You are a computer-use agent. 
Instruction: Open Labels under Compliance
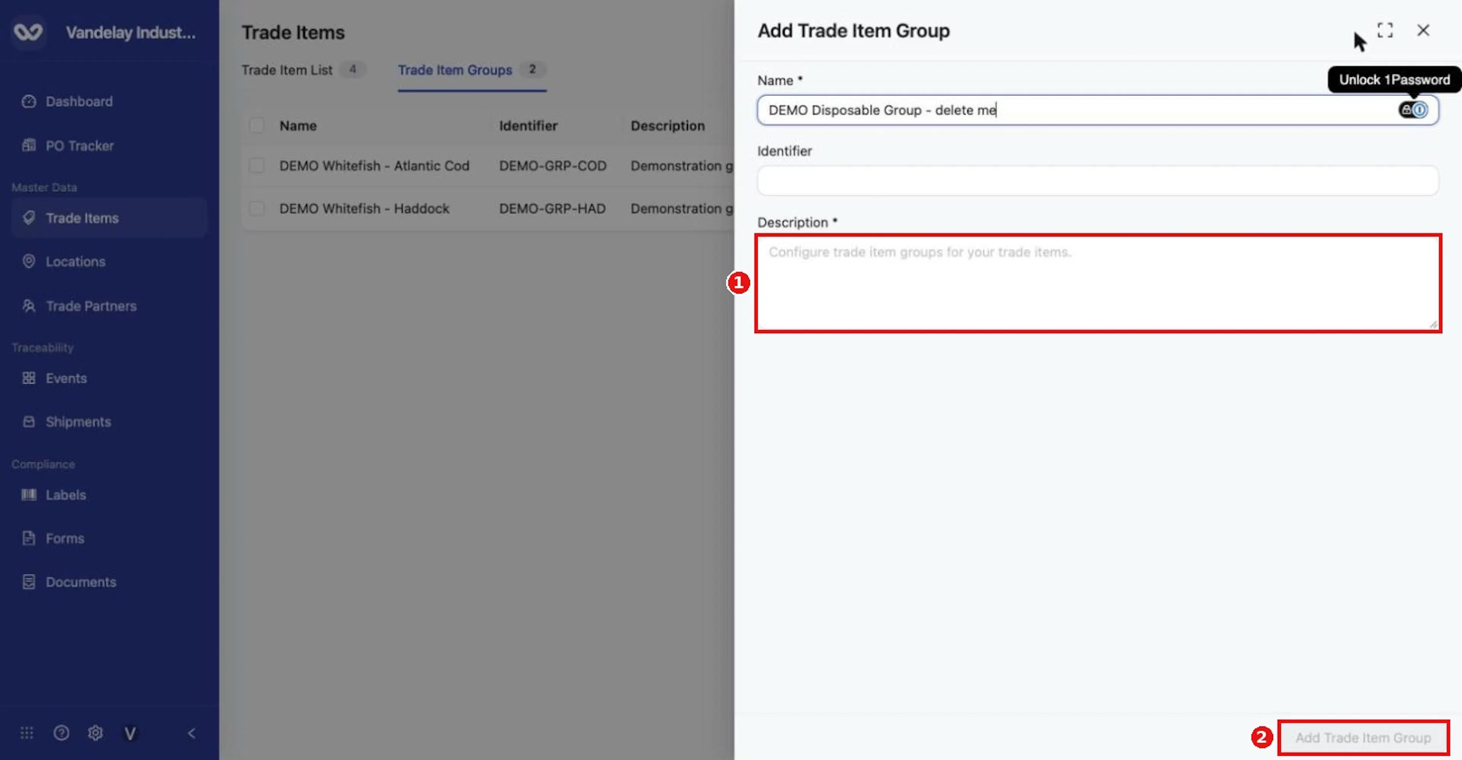pos(109,495)
